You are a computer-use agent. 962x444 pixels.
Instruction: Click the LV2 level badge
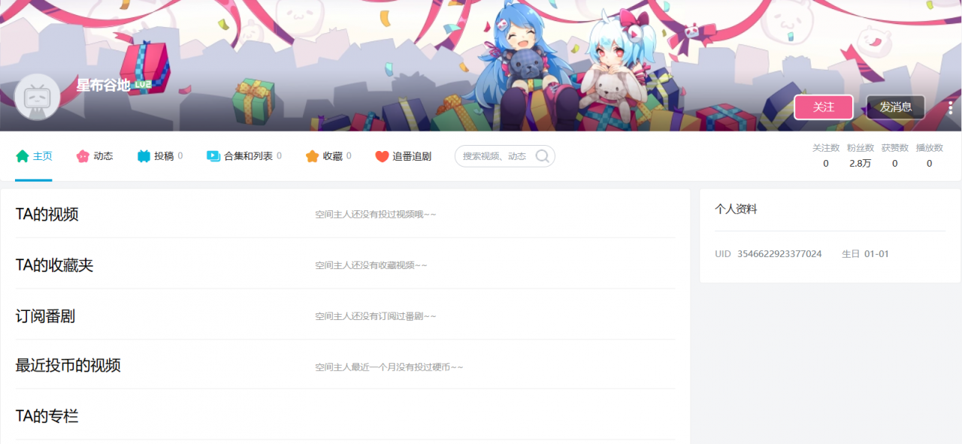click(143, 85)
